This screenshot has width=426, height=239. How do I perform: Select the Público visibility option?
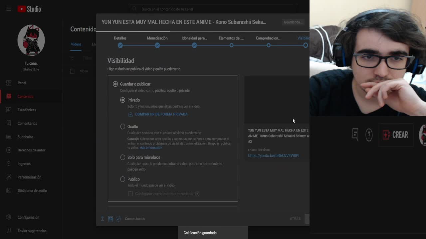123,179
